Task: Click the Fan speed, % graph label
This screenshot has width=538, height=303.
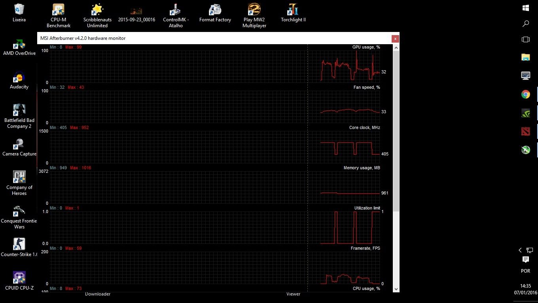Action: point(367,87)
